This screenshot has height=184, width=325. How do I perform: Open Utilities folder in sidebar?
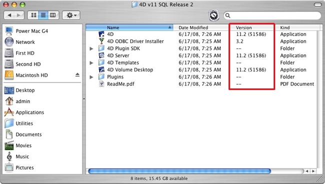(x=24, y=123)
